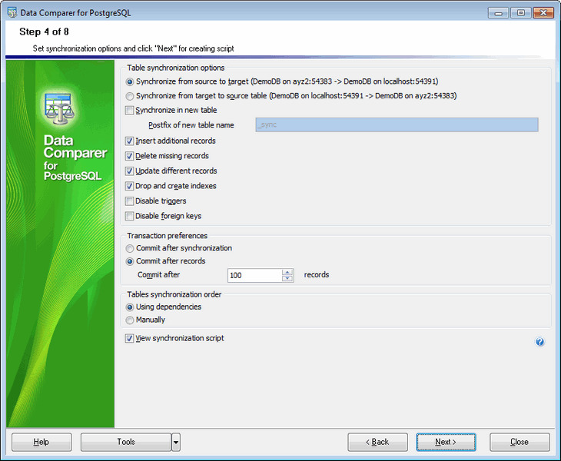Select Synchronize from source to target

[x=130, y=82]
